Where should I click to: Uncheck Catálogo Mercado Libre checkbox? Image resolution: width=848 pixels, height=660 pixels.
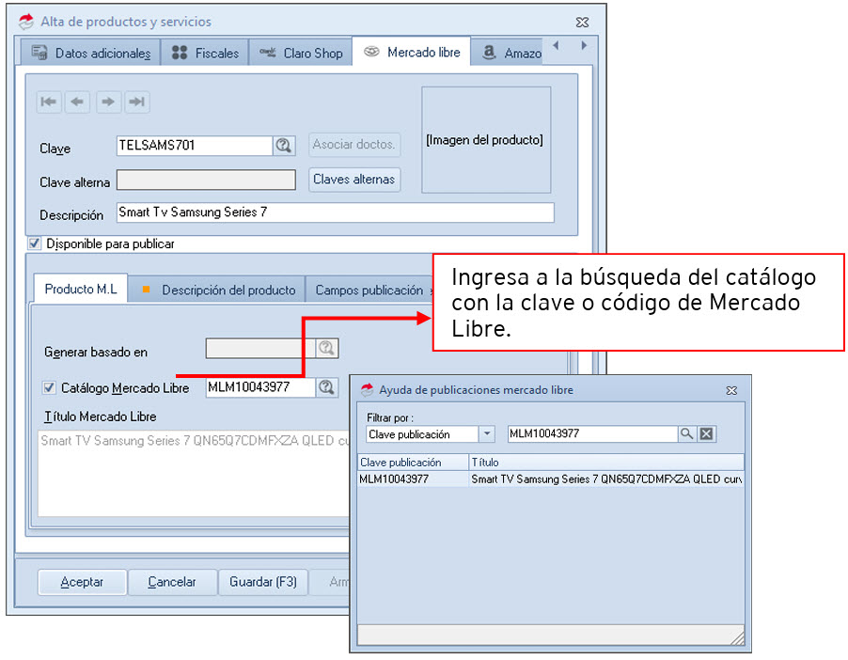coord(49,387)
